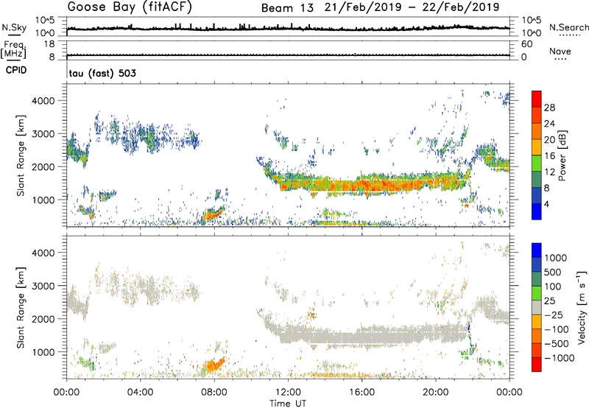
Task: Select the "Freq. [MHz]" axis label
Action: pyautogui.click(x=14, y=49)
